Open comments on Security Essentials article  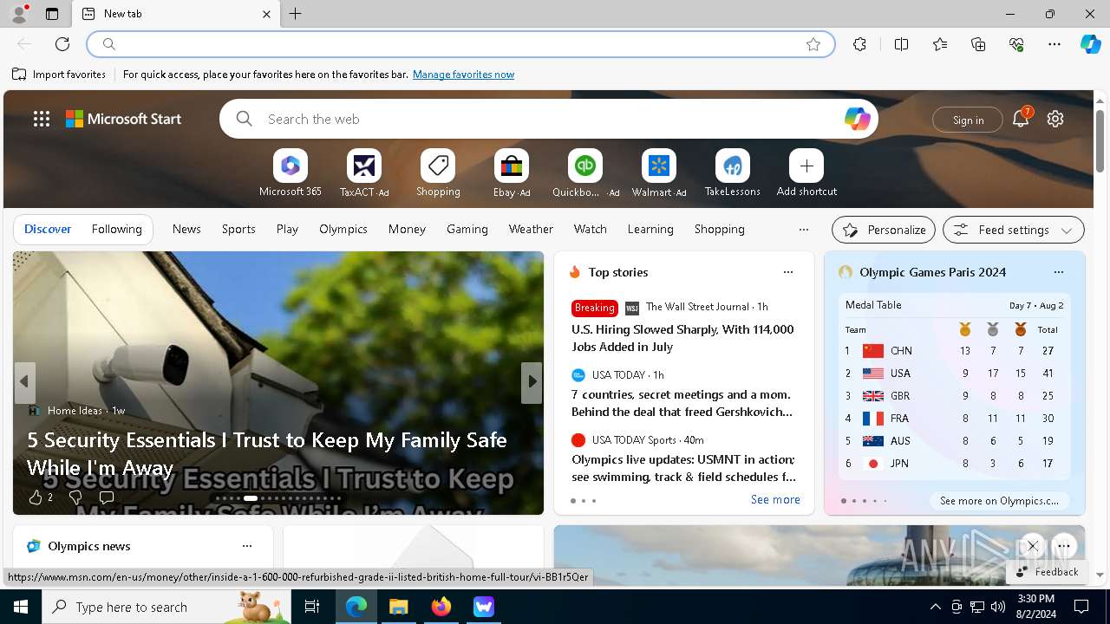click(107, 497)
